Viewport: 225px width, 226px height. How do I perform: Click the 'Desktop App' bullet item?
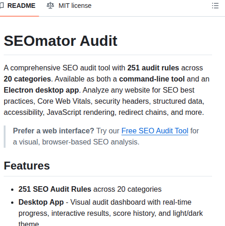(x=110, y=213)
